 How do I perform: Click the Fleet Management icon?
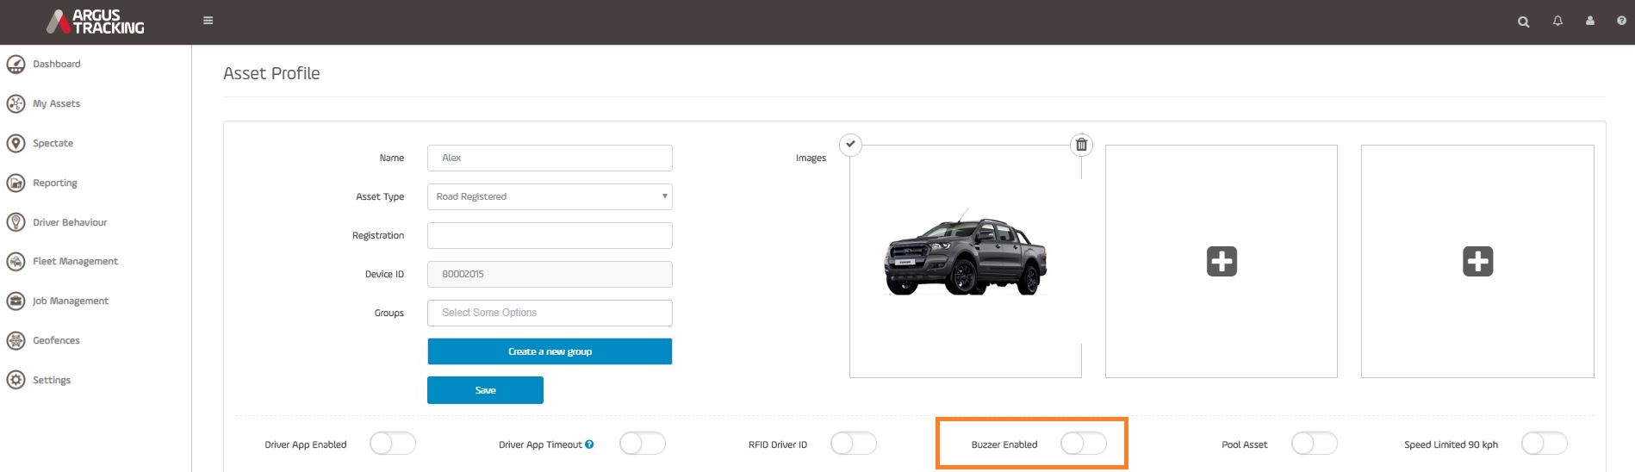pyautogui.click(x=16, y=261)
